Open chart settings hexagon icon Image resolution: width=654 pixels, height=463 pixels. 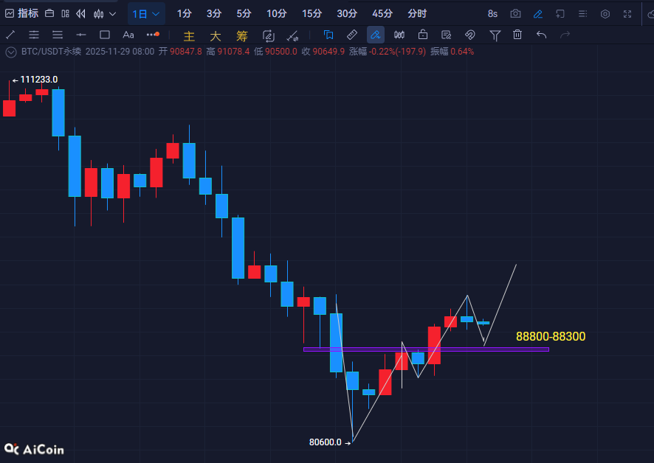click(x=605, y=13)
